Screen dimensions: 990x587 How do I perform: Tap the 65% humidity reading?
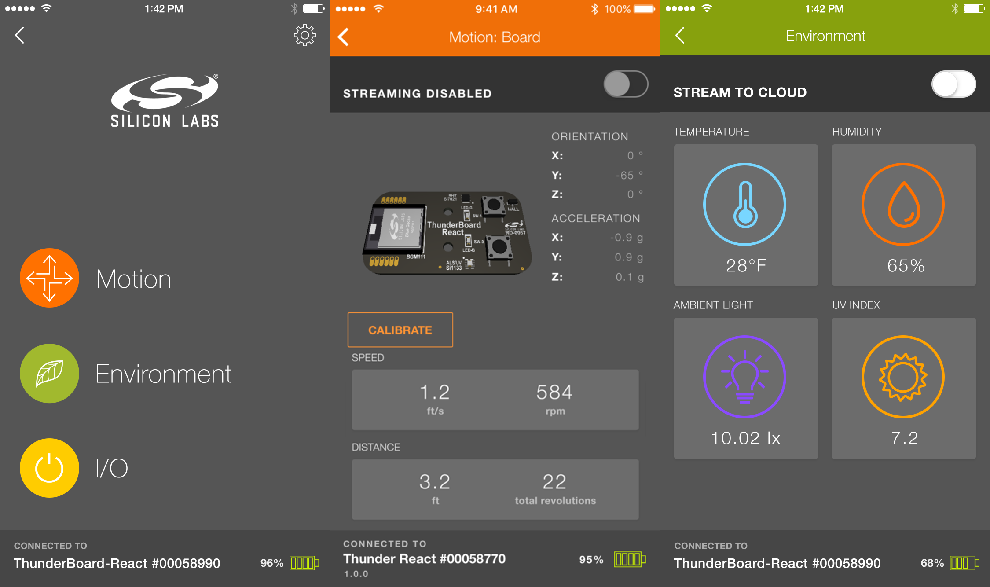906,265
